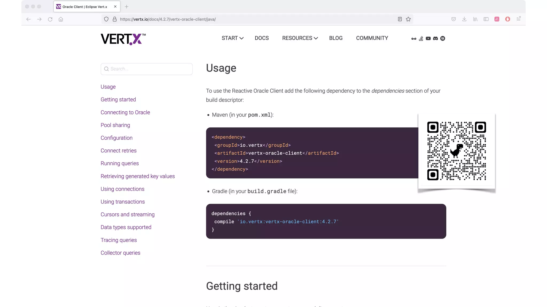Viewport: 547px width, 307px height.
Task: Open the Google Groups icon link
Action: tap(443, 38)
